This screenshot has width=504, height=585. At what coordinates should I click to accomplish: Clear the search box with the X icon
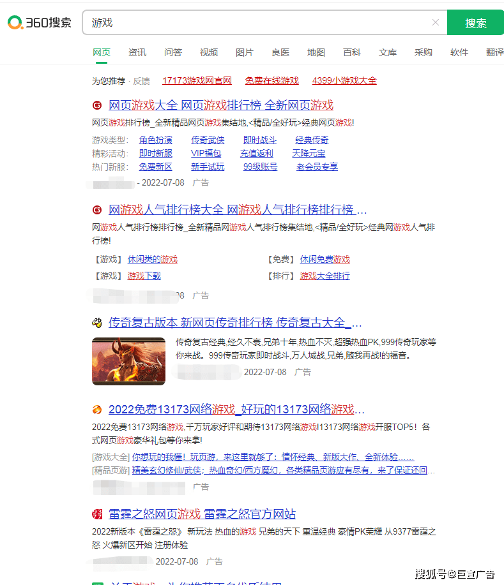pyautogui.click(x=435, y=22)
